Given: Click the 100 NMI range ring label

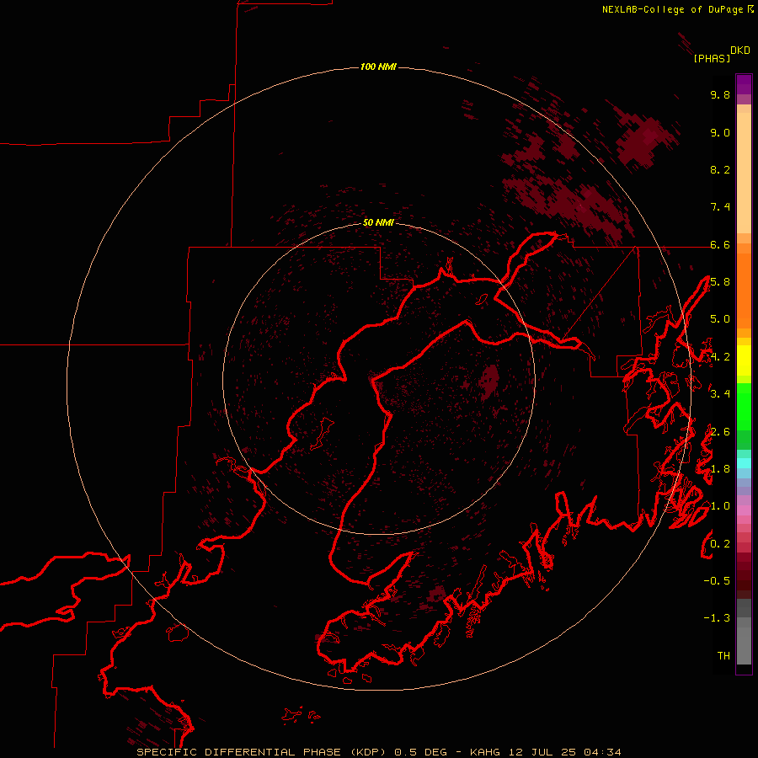Looking at the screenshot, I should point(378,67).
